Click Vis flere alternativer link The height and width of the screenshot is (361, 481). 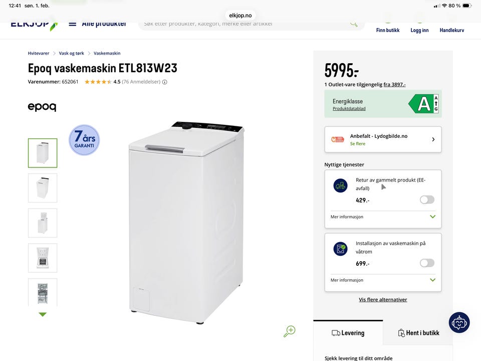pos(383,300)
